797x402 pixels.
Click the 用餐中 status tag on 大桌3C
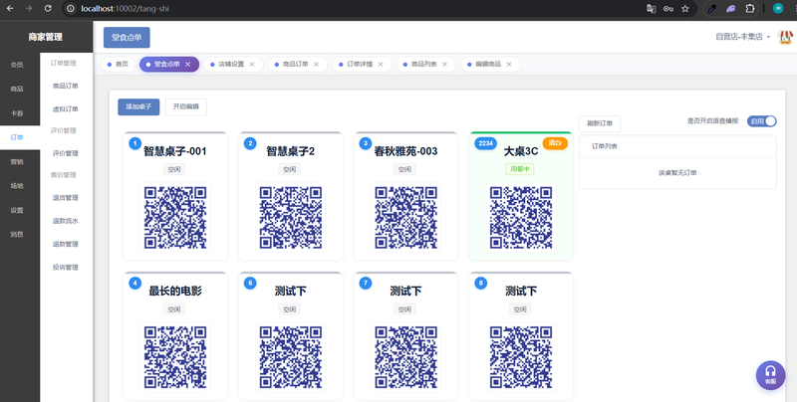click(520, 169)
